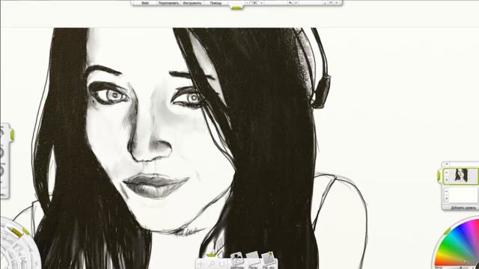
Task: Click the zoom in plus button
Action: click(x=261, y=3)
